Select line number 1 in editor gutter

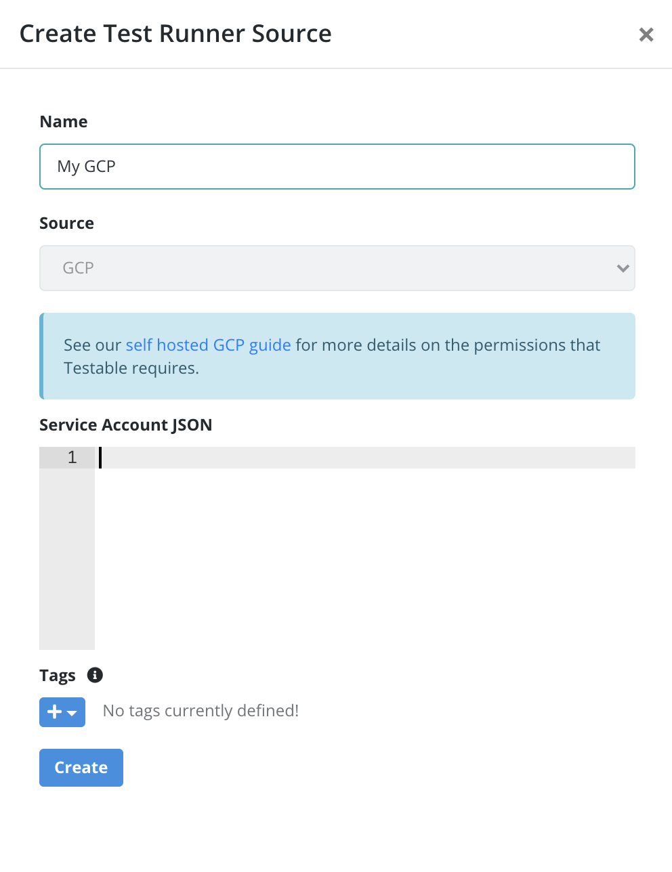coord(72,458)
